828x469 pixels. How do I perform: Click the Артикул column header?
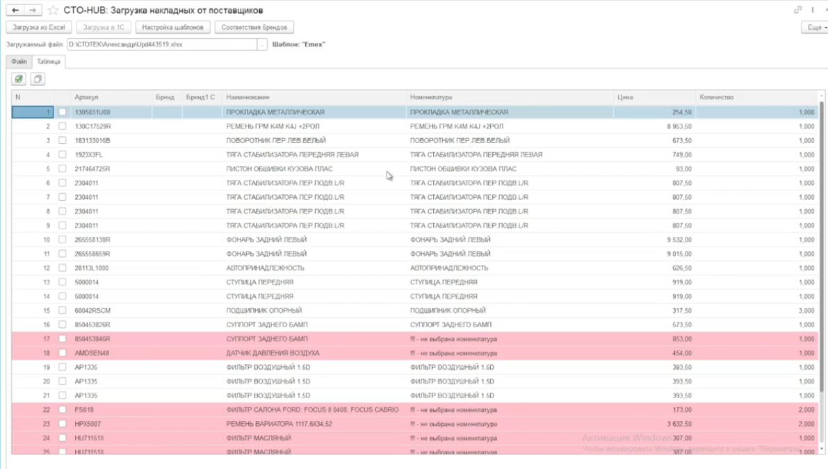pyautogui.click(x=87, y=97)
